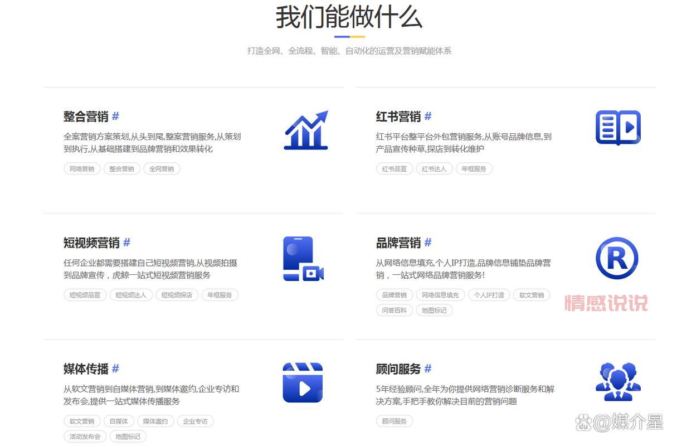Viewport: 677px width, 446px height.
Task: Click the 短视频探店 tag
Action: click(177, 294)
